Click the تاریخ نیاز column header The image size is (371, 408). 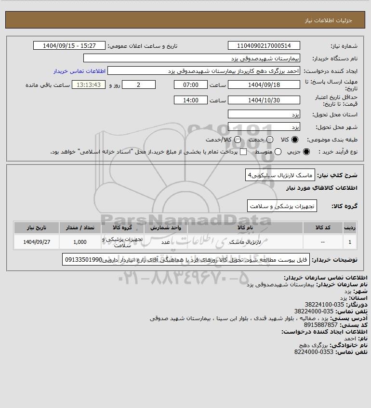(37, 228)
